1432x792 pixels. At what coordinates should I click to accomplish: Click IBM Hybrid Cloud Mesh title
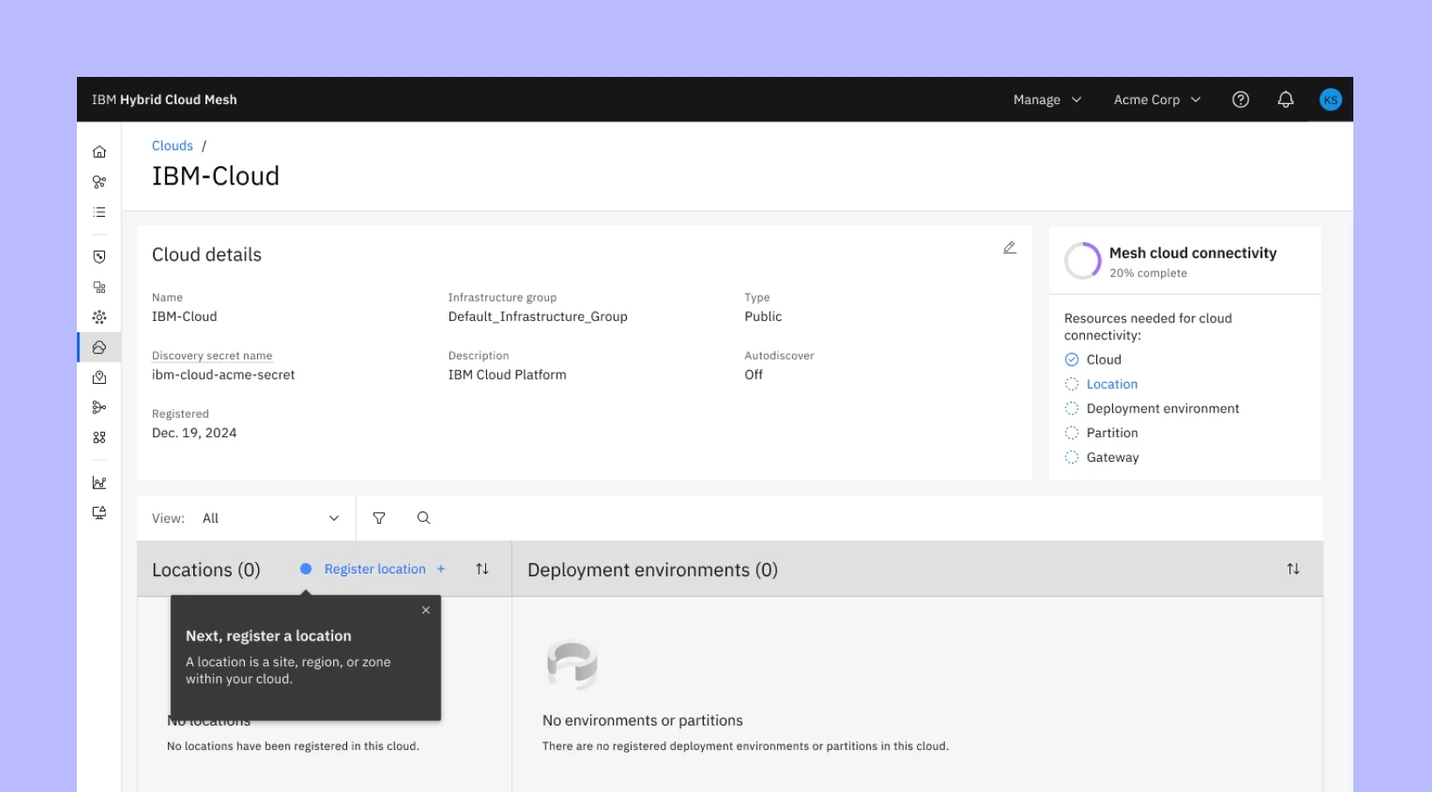[x=164, y=100]
